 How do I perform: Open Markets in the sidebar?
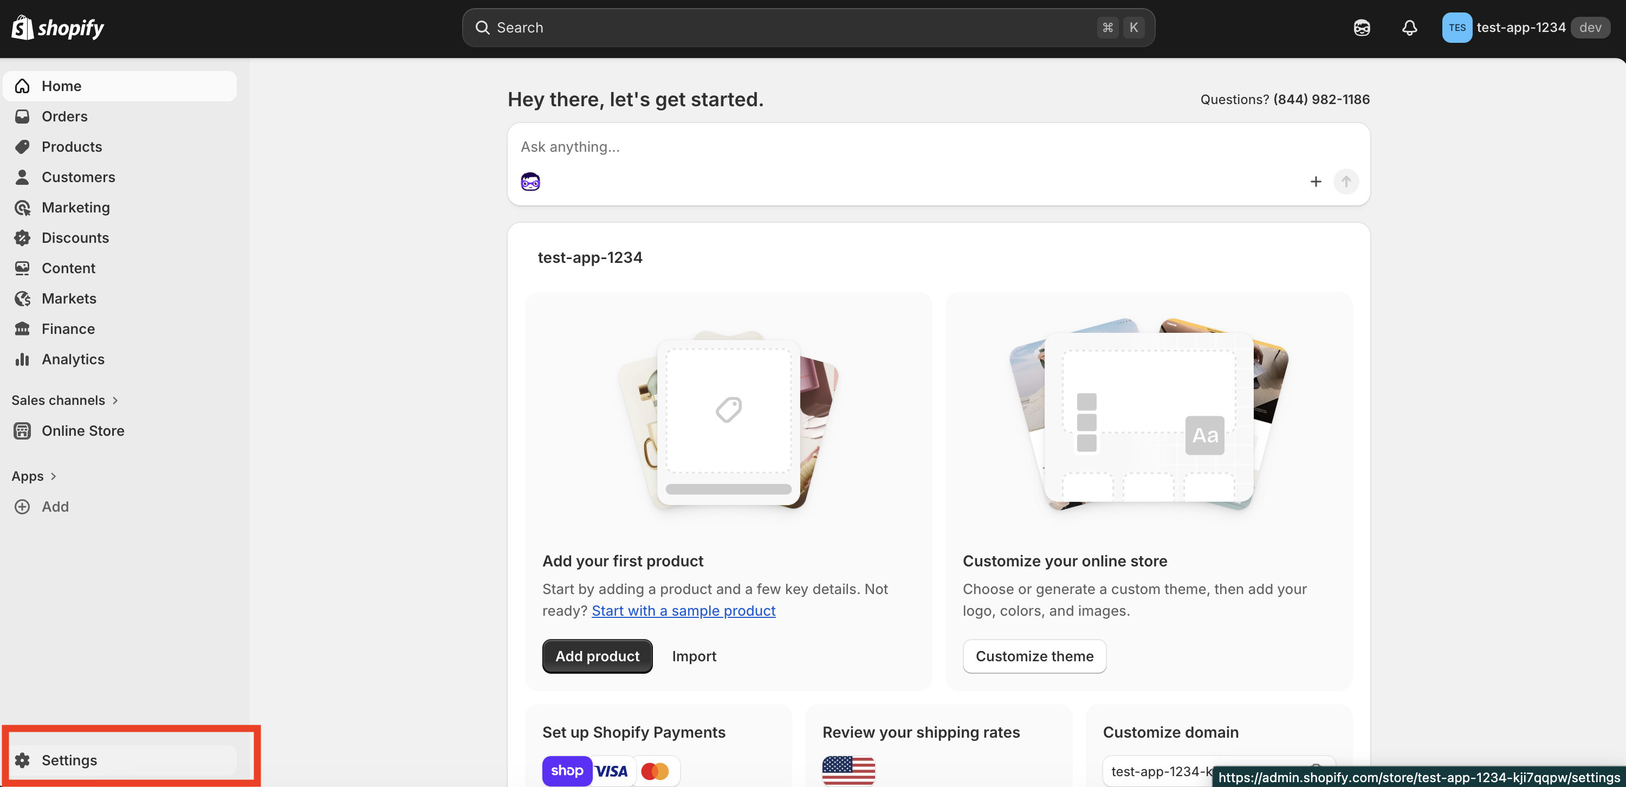tap(120, 298)
